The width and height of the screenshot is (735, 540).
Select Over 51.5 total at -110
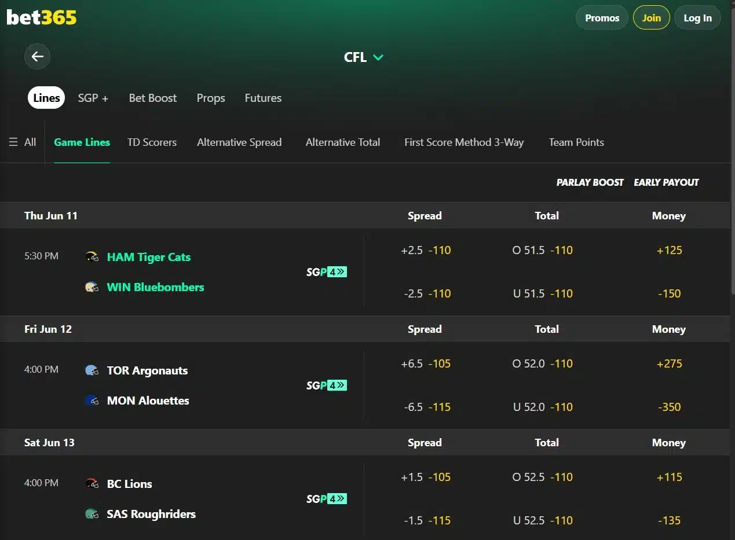pos(543,251)
